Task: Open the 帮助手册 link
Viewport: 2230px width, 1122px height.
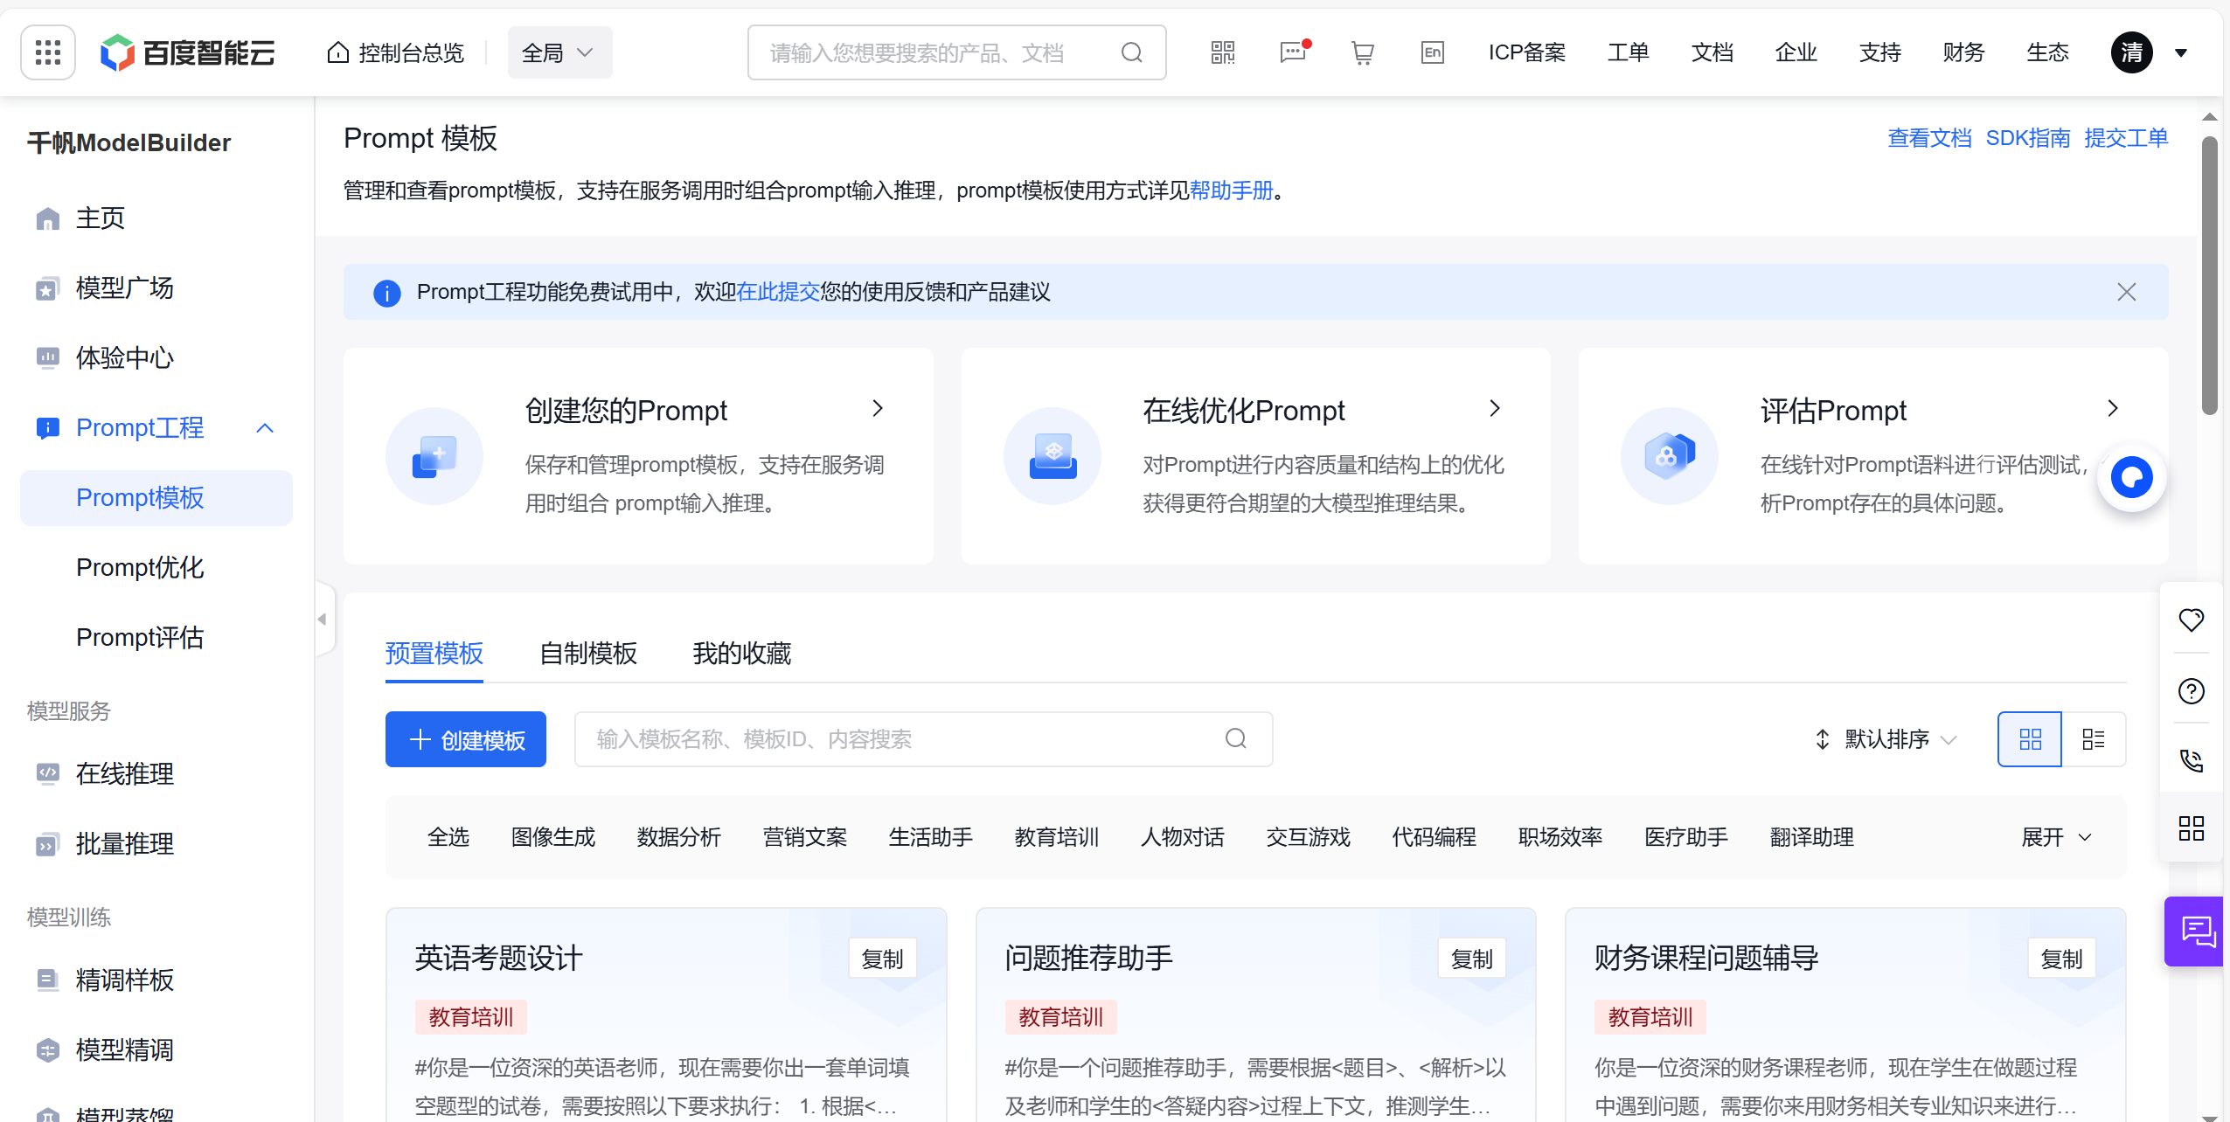Action: (x=1231, y=190)
